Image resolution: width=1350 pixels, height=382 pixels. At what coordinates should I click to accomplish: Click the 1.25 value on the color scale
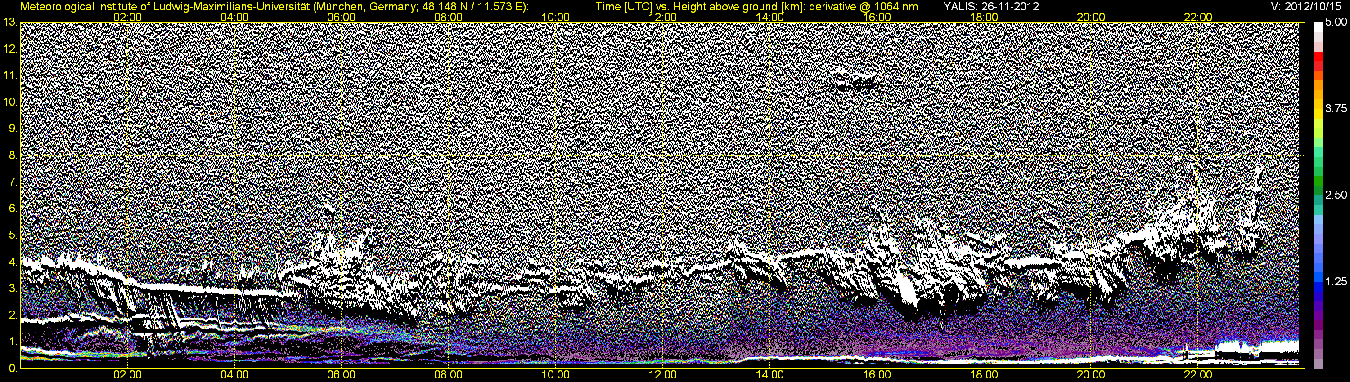tap(1336, 281)
